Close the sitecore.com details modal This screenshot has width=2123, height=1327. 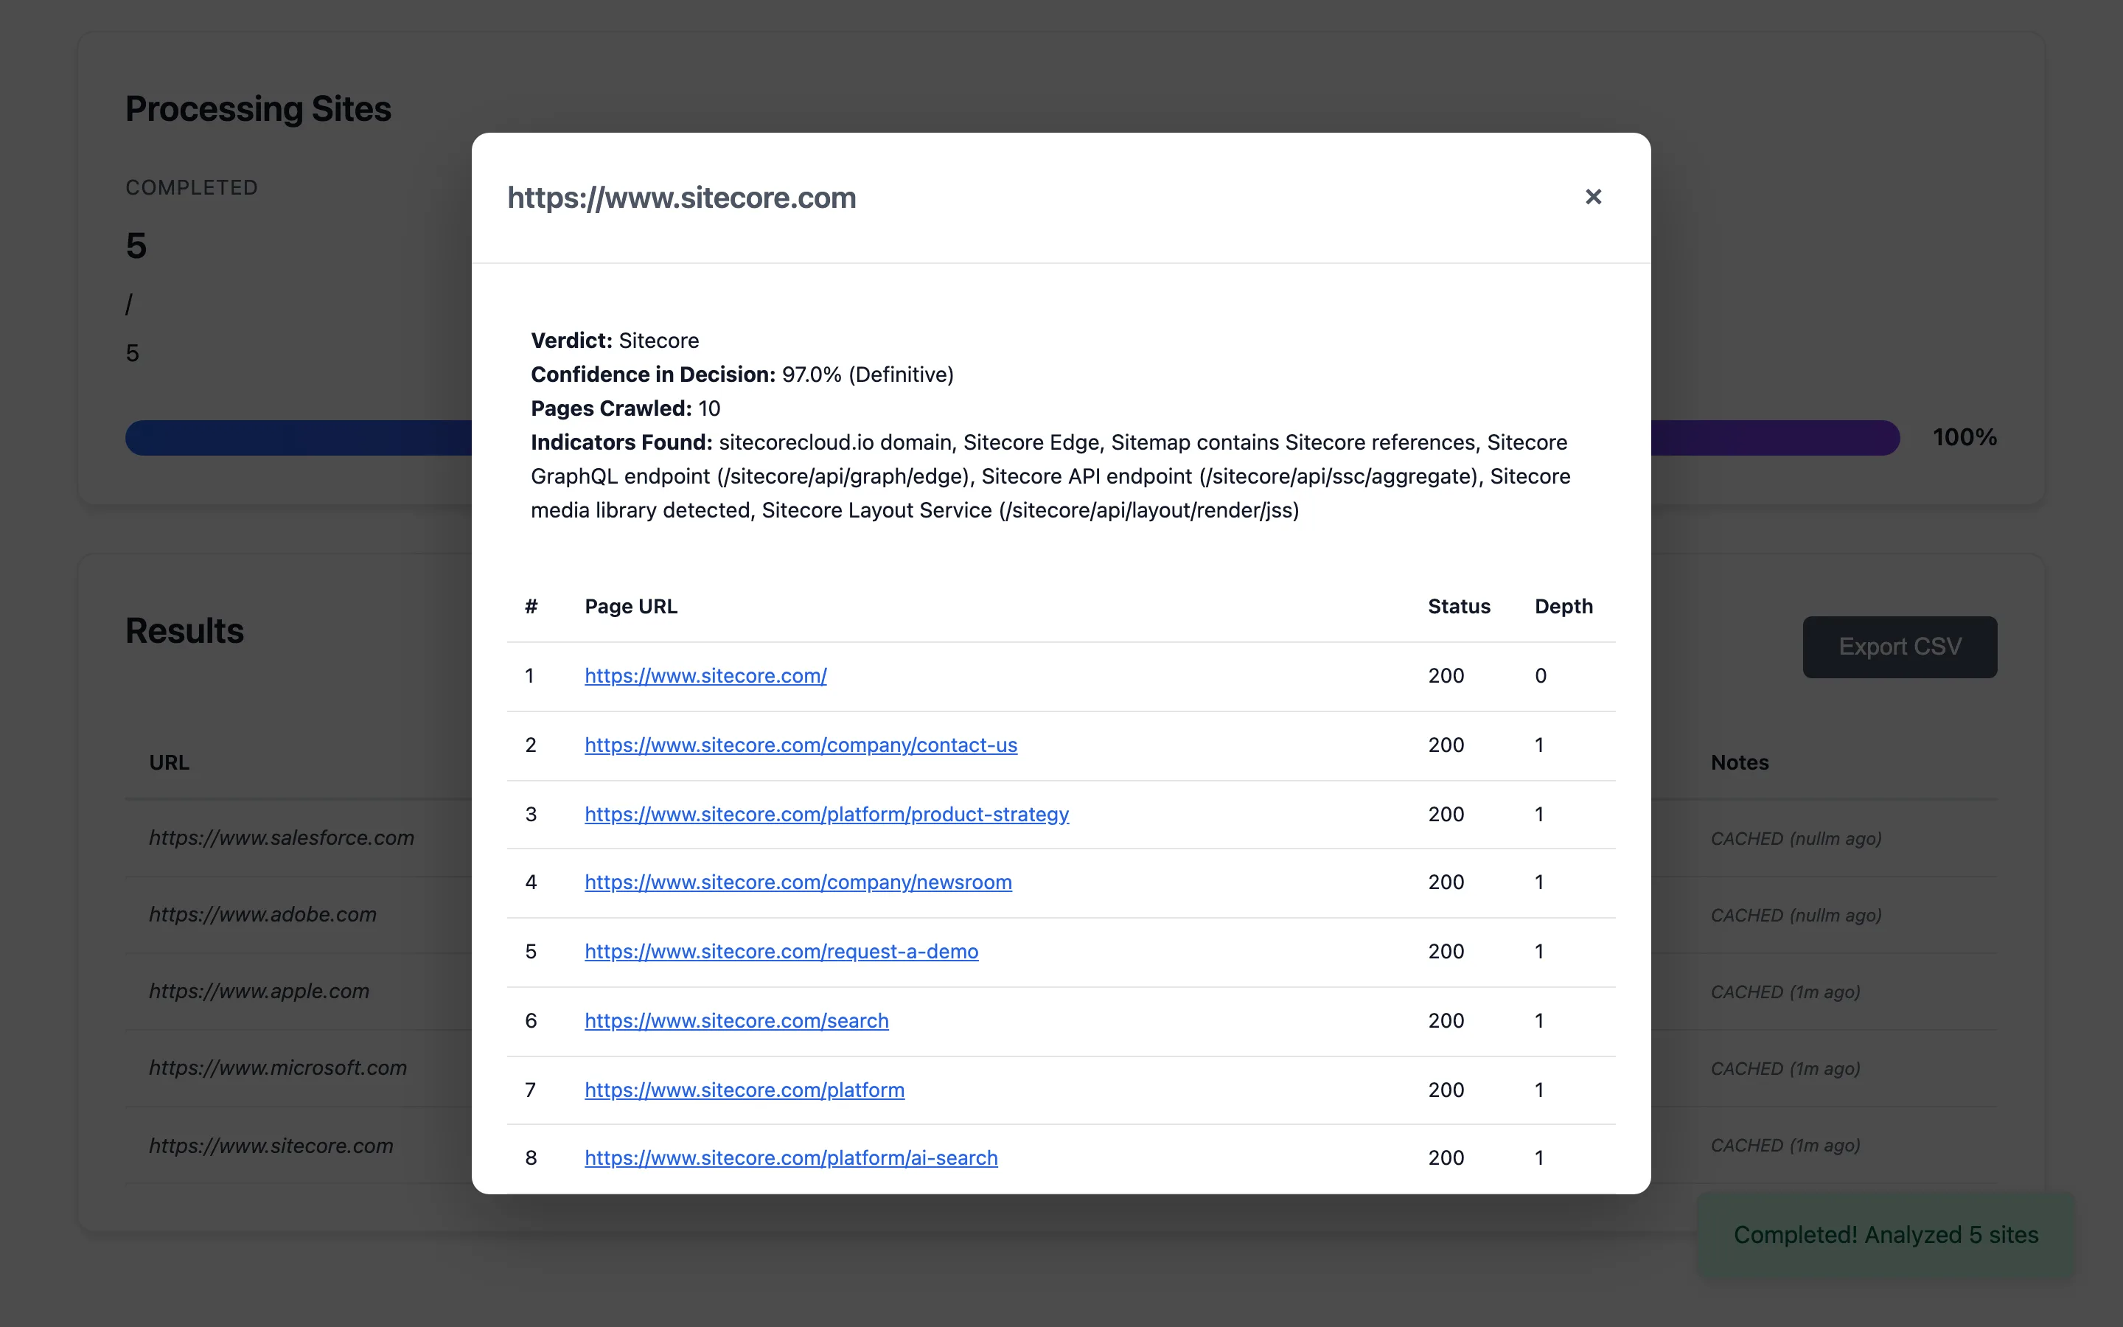click(x=1593, y=197)
